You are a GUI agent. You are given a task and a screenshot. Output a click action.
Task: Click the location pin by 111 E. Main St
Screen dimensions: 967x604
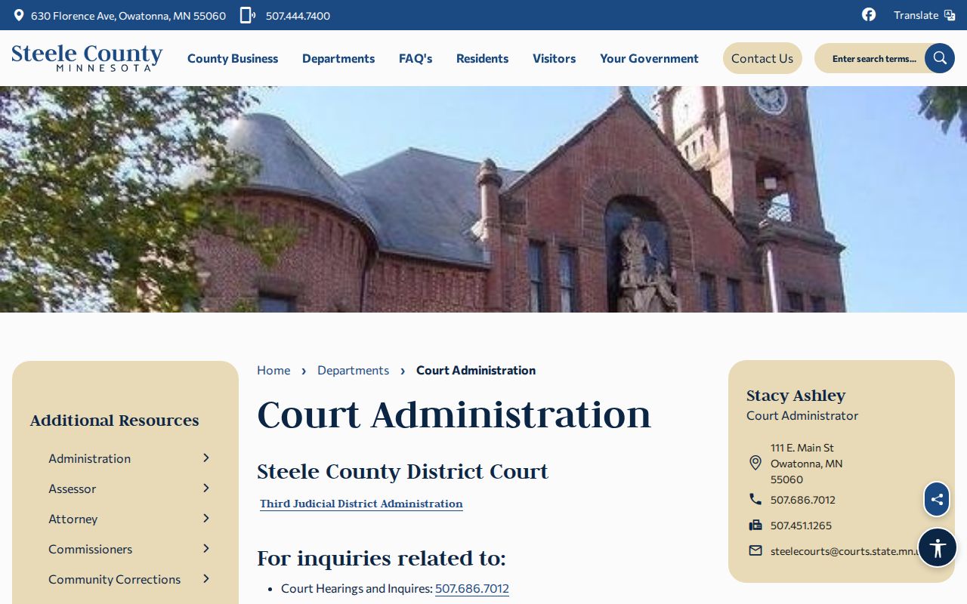(x=755, y=463)
